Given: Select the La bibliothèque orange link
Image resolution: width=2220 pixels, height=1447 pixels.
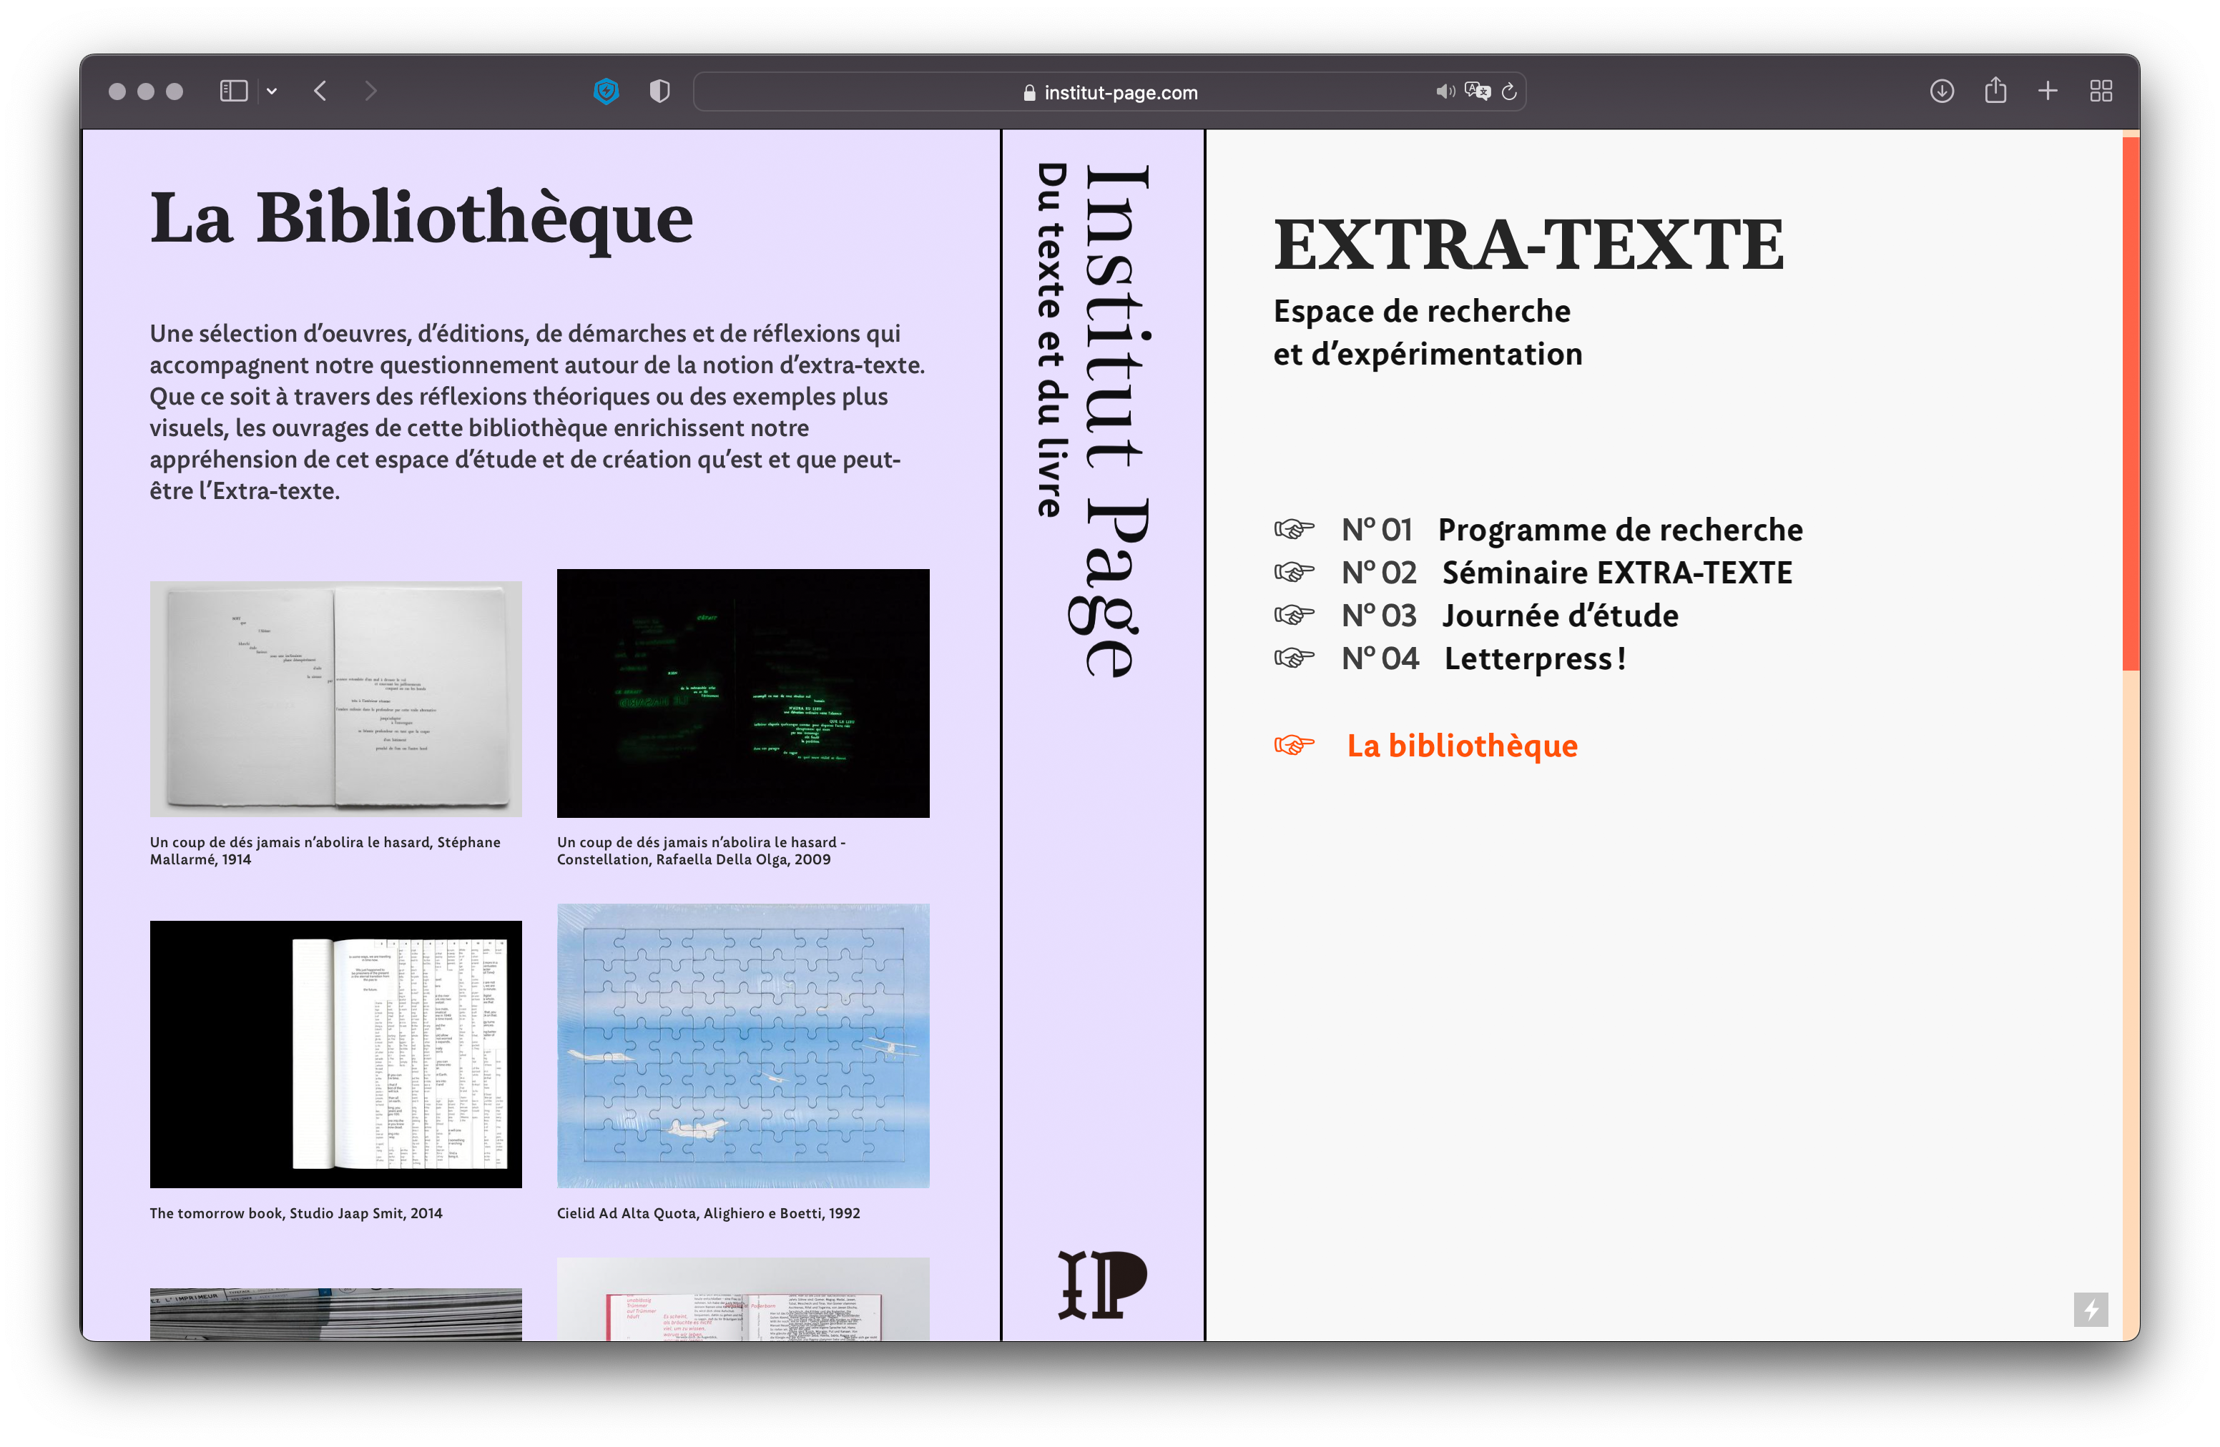Looking at the screenshot, I should (x=1462, y=746).
